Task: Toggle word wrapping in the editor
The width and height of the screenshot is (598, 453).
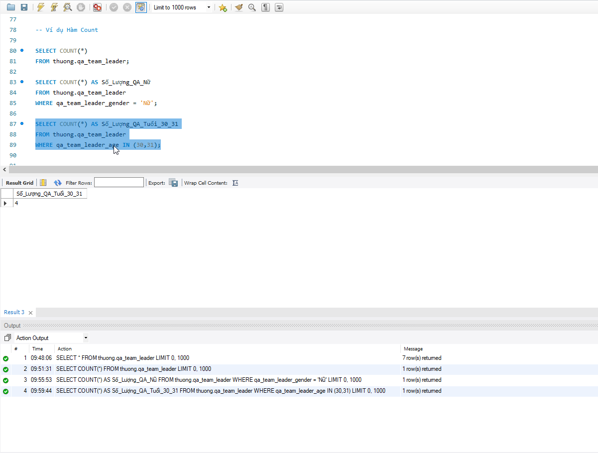Action: (x=279, y=7)
